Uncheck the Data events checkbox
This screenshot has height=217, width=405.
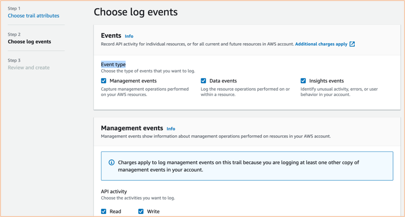click(x=204, y=81)
